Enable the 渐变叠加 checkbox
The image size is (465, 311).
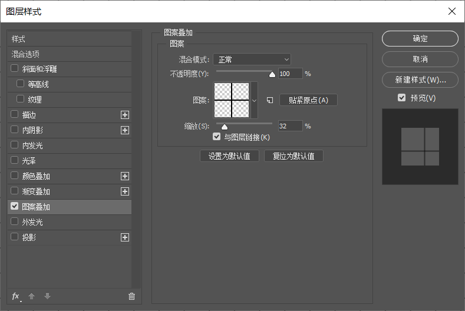[x=14, y=191]
